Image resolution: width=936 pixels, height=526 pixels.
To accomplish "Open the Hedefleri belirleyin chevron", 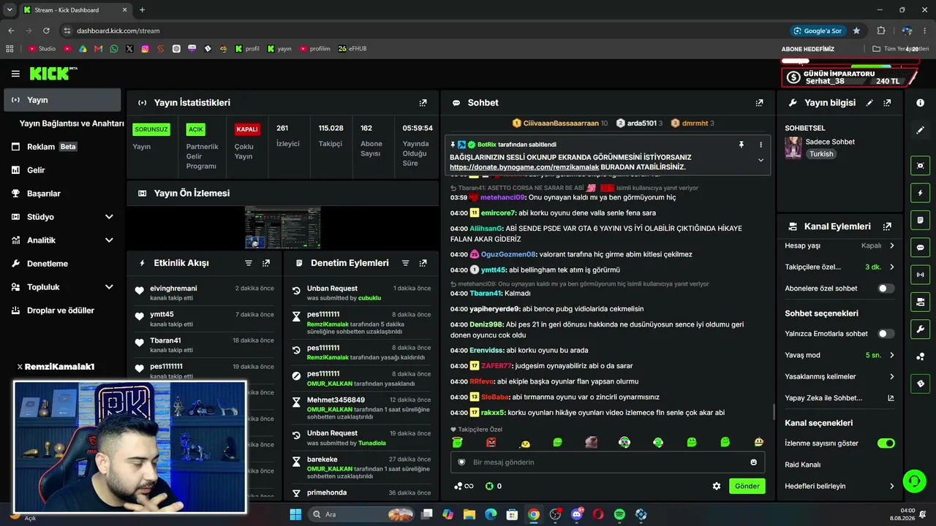I will (x=892, y=487).
